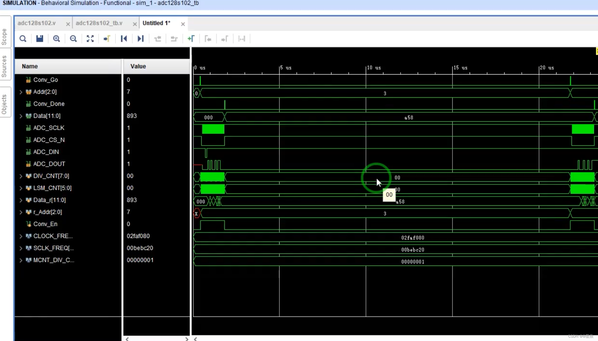The height and width of the screenshot is (341, 598).
Task: Go to previous transition icon
Action: click(x=157, y=39)
